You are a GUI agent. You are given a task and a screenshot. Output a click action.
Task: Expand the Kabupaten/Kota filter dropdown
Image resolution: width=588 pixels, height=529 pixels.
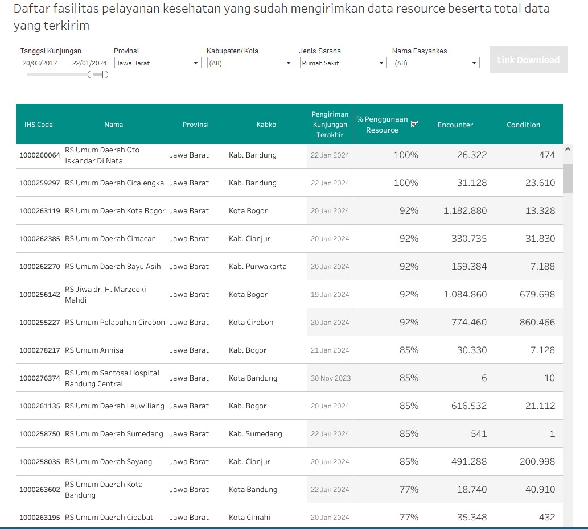(250, 63)
